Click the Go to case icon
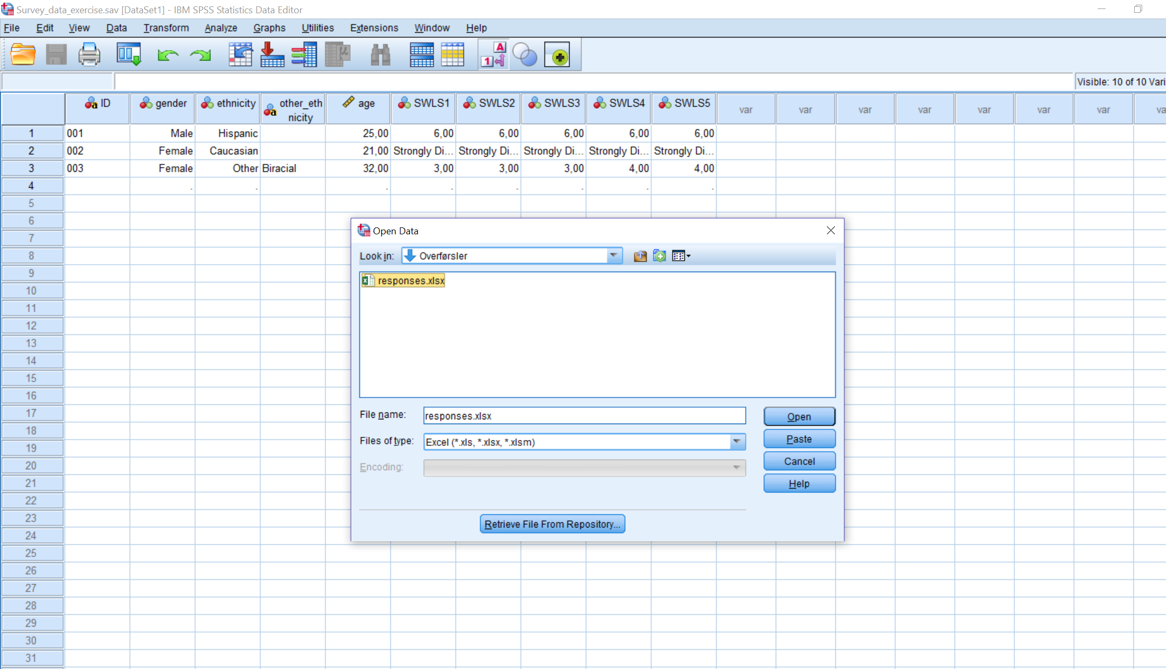Viewport: 1166px width, 669px height. point(240,55)
